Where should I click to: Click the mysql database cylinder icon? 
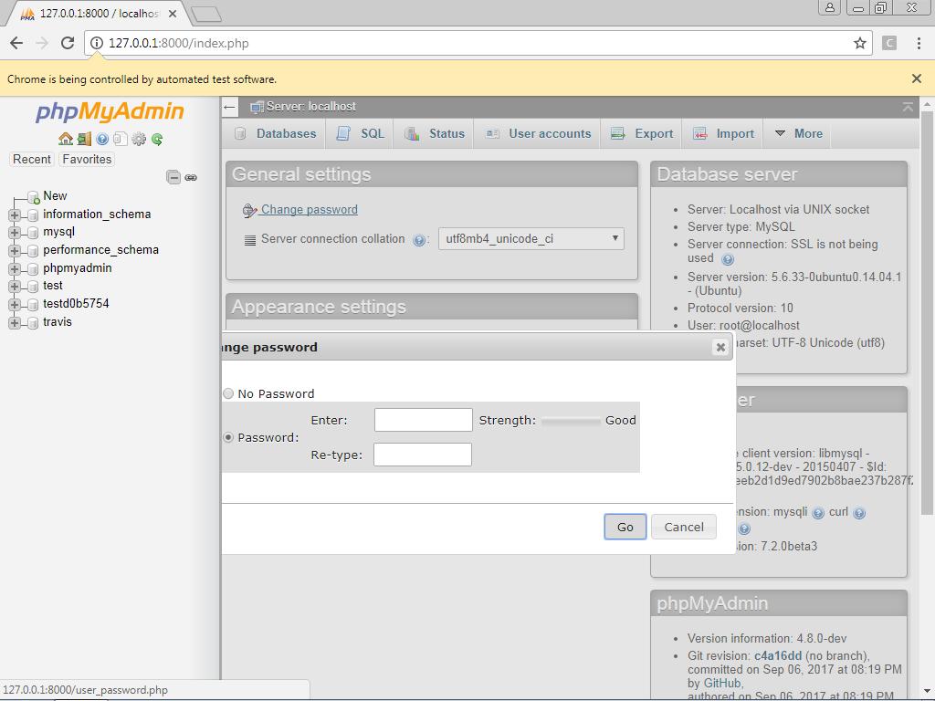33,233
